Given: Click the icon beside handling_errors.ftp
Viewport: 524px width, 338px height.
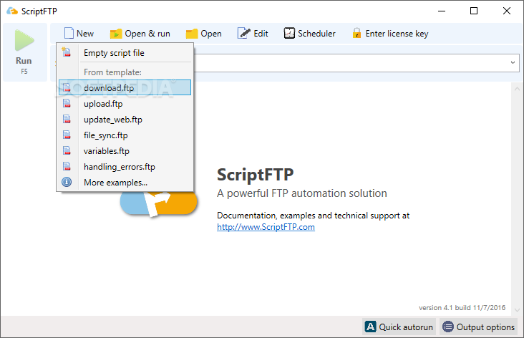Looking at the screenshot, I should click(67, 166).
